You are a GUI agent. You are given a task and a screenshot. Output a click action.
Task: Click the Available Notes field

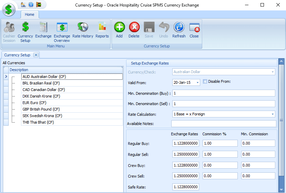(224, 124)
